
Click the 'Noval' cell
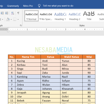tap(71, 100)
